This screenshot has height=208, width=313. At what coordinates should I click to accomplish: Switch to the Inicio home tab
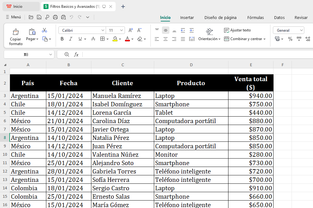[x=165, y=17]
